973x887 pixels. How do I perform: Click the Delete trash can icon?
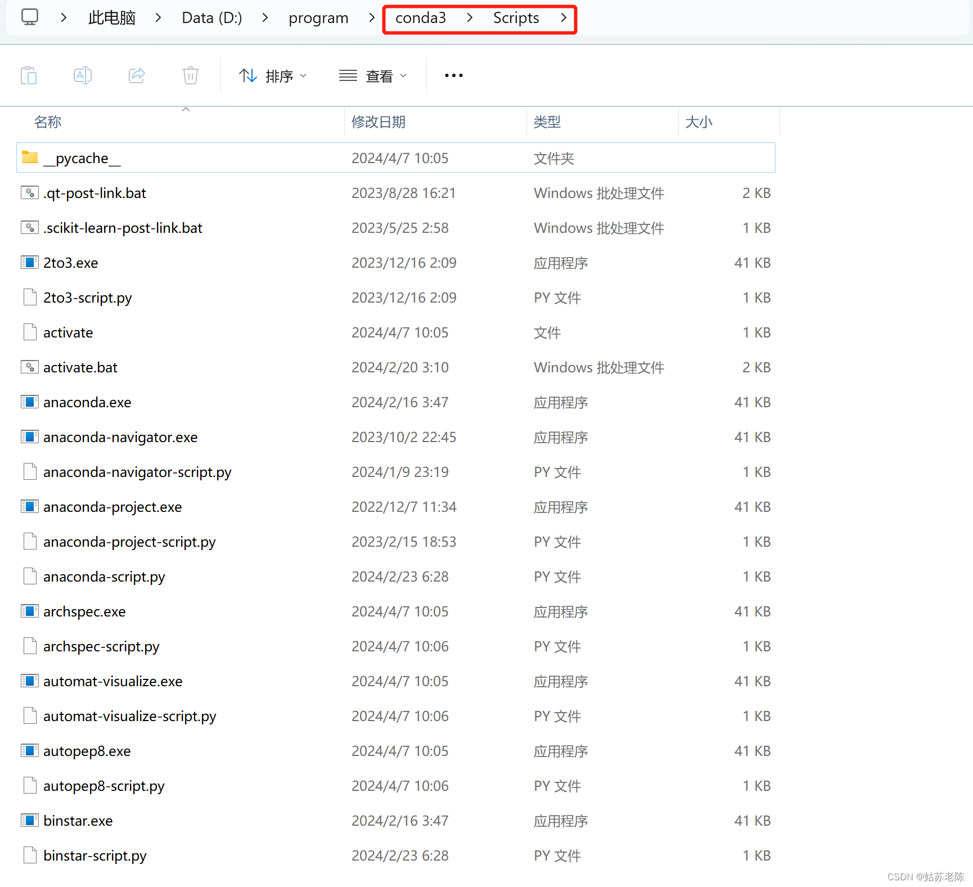[x=191, y=75]
